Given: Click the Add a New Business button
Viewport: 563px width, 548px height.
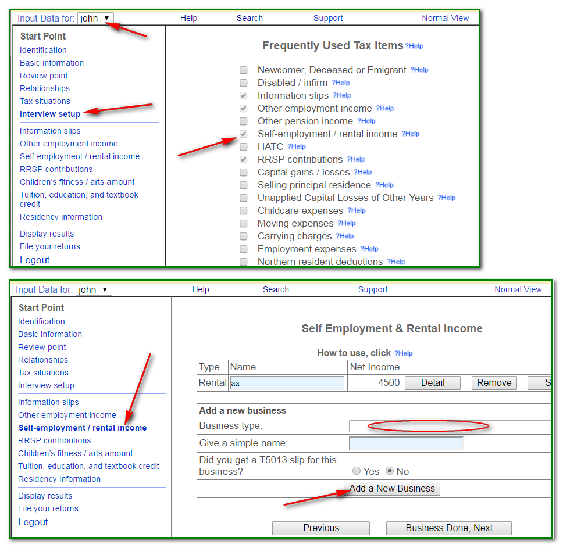Looking at the screenshot, I should 391,489.
